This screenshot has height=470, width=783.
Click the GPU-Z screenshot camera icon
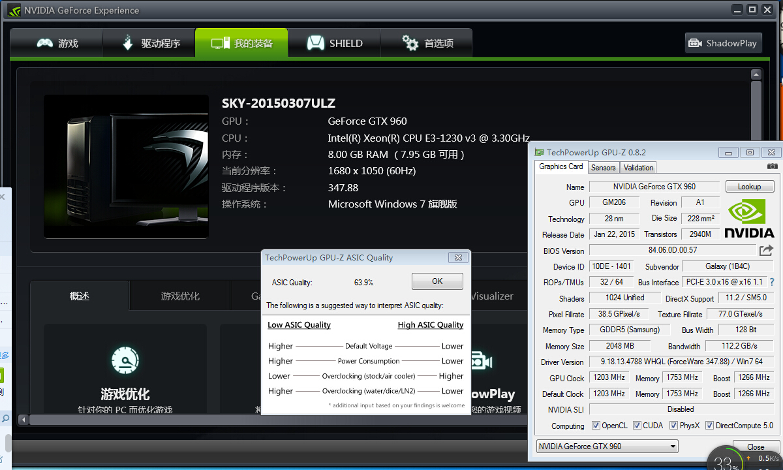773,166
